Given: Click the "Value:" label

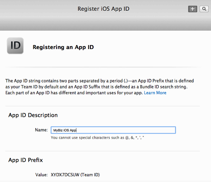Looking at the screenshot, I should click(41, 175).
